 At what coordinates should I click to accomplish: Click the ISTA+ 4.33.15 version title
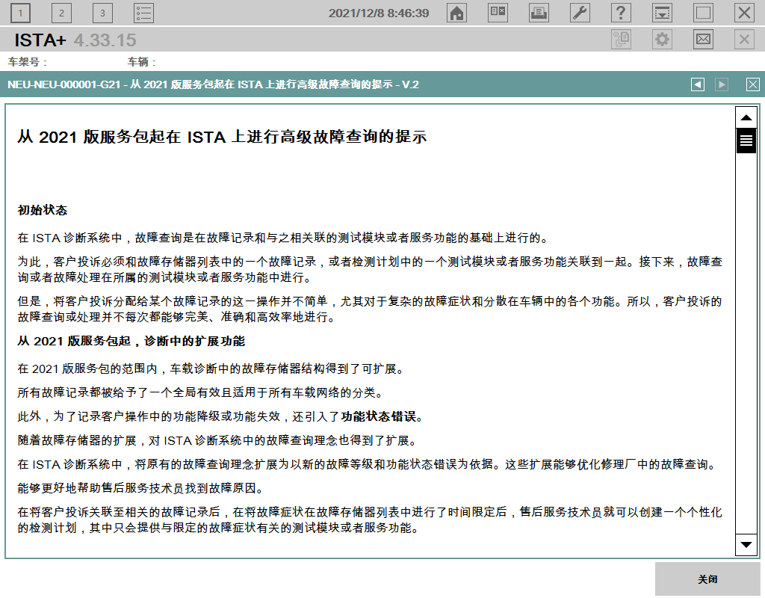click(75, 40)
